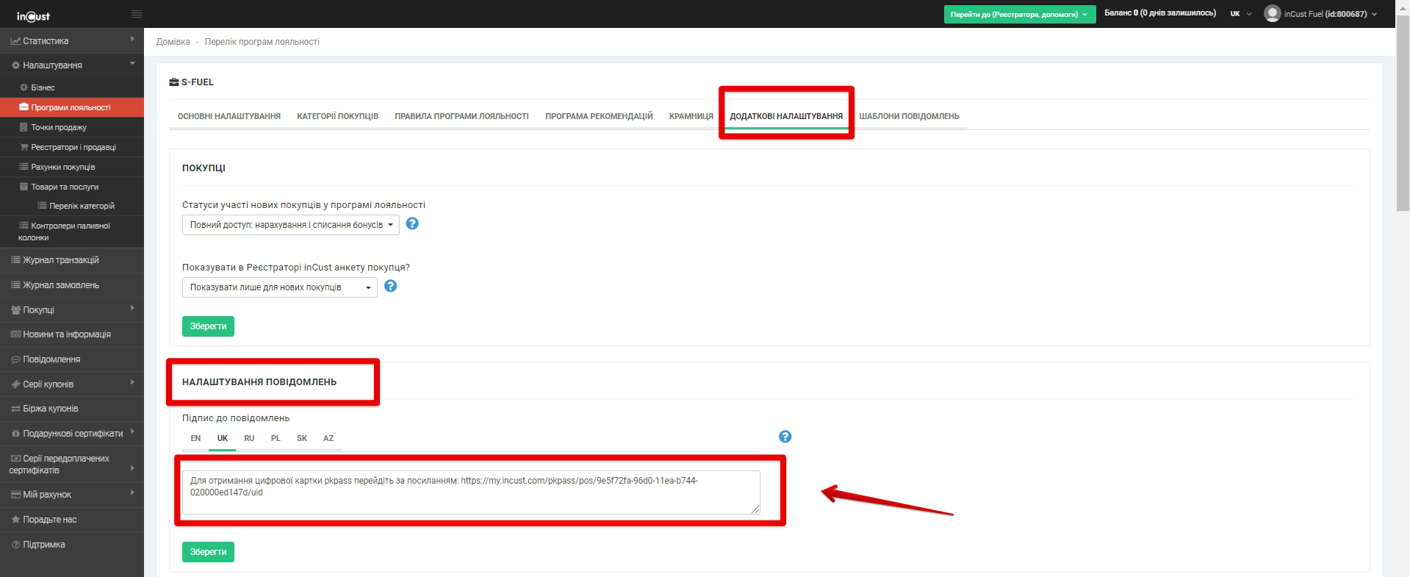Click the Реєстратори і продавці cart icon
The height and width of the screenshot is (577, 1410).
24,147
